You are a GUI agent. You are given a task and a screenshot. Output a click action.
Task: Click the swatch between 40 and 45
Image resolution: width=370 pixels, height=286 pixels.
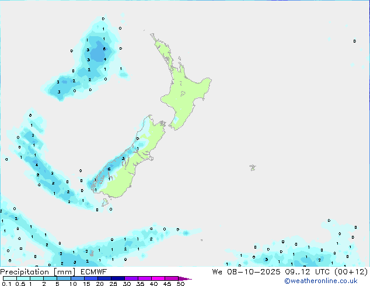point(158,278)
